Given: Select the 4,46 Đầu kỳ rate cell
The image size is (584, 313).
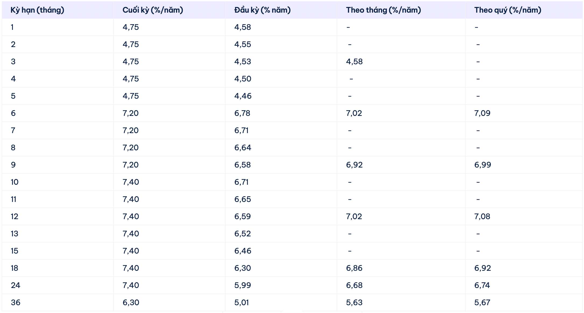Looking at the screenshot, I should [243, 96].
